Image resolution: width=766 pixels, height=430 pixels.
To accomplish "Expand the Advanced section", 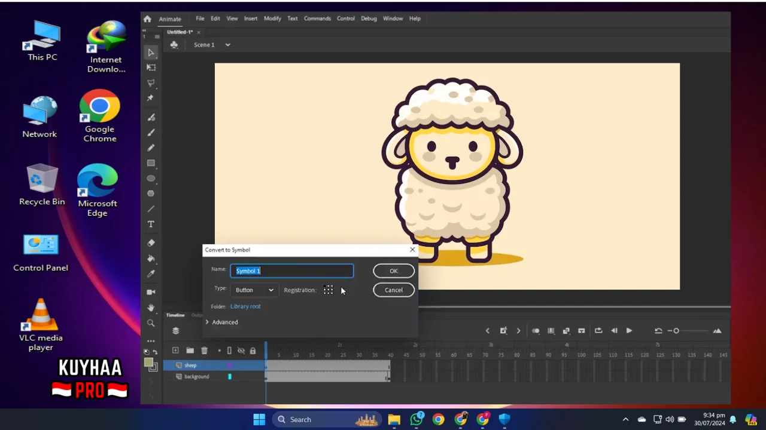I will [x=221, y=322].
